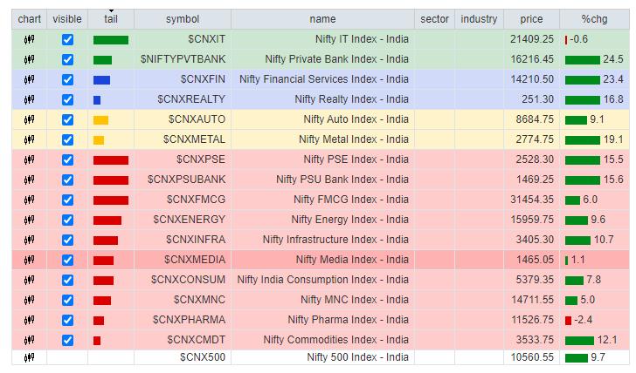Click chart icon in Nifty Private Bank row
The image size is (636, 373).
click(x=29, y=60)
